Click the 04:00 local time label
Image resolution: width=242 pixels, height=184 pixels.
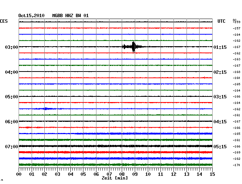(12, 72)
